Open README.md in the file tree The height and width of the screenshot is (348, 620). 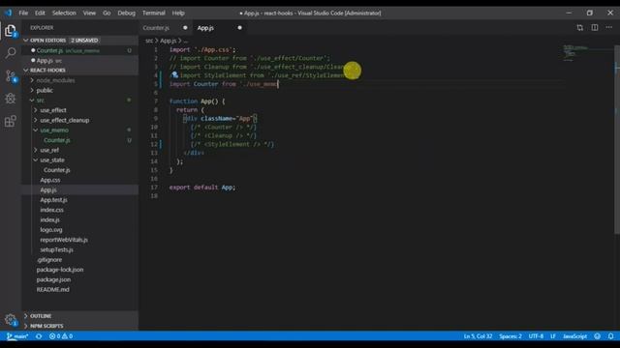tap(52, 289)
